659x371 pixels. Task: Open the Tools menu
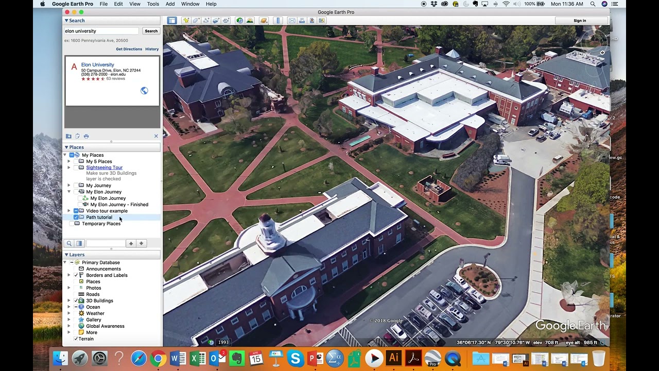[153, 4]
